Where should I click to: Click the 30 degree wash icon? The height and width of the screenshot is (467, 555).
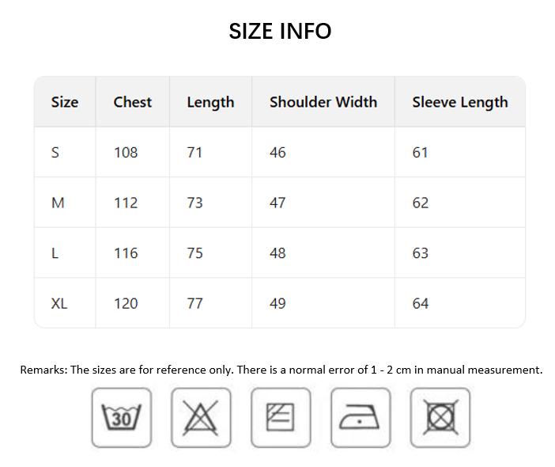[x=122, y=417]
